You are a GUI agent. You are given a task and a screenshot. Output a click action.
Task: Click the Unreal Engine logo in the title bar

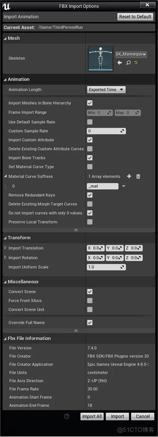tap(7, 6)
